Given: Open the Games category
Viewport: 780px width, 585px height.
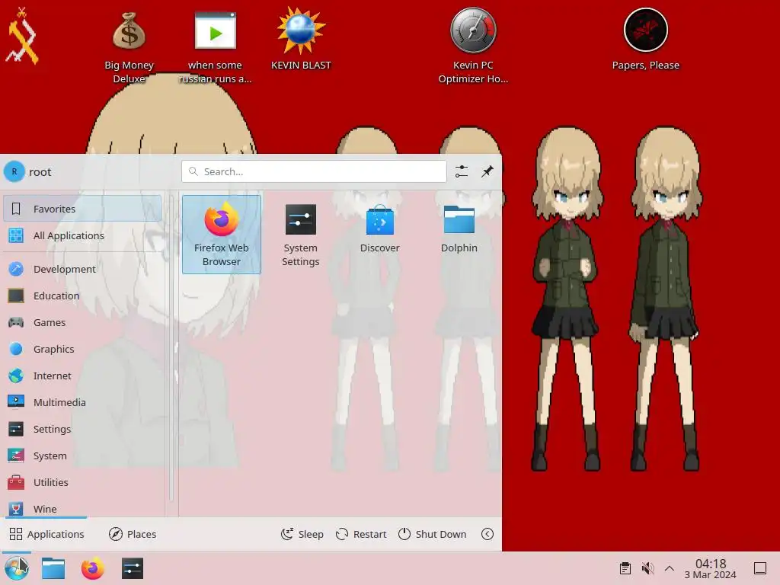Looking at the screenshot, I should coord(82,322).
